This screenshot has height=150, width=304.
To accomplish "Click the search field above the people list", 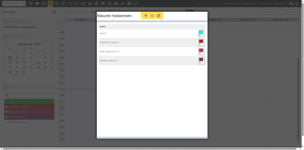I will (x=29, y=96).
